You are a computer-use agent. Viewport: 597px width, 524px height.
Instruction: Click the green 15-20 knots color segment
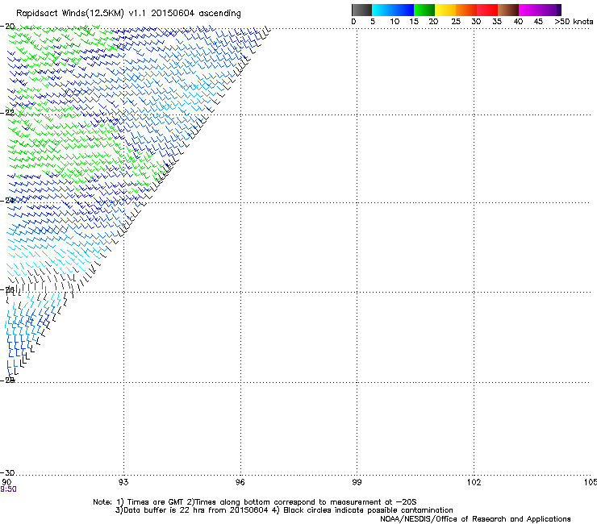pos(424,10)
